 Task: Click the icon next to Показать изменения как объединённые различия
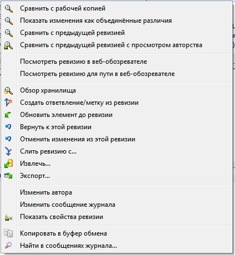coord(8,21)
